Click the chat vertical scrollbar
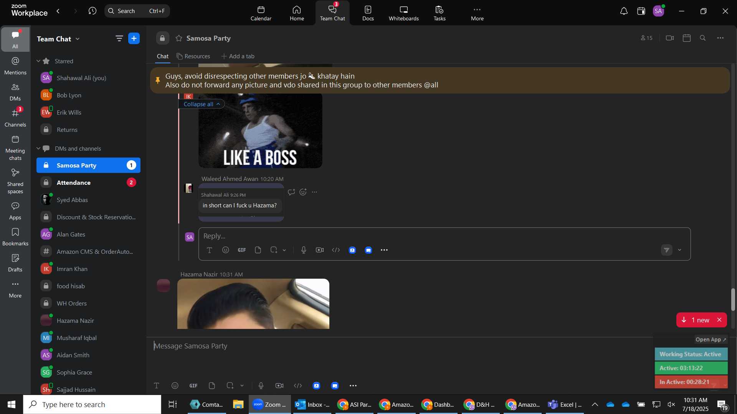737x414 pixels. click(733, 300)
